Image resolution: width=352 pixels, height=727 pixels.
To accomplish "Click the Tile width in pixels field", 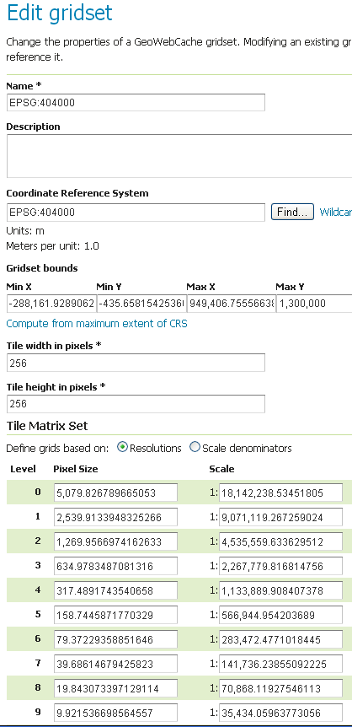I will [136, 363].
